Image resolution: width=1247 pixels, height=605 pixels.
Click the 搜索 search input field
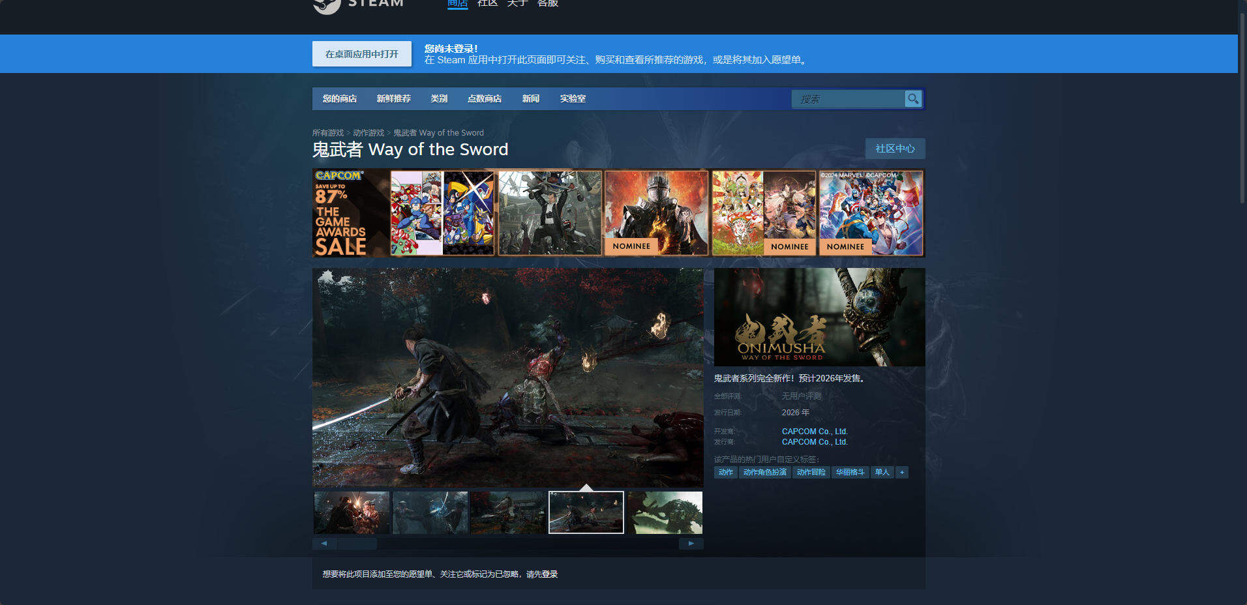click(848, 98)
